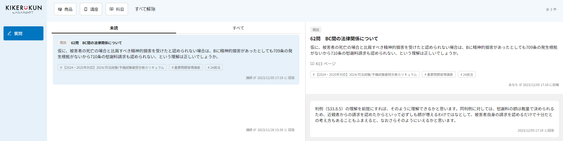563x141 pixels.
Task: Open the 講座 filter dropdown
Action: pos(91,9)
